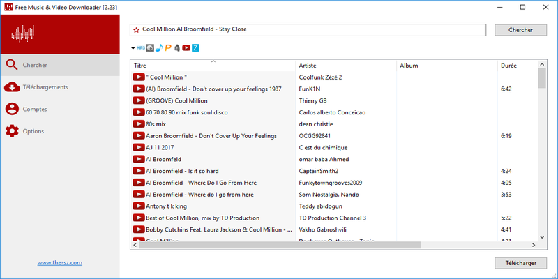Click YouTube icon of " Cool Million " row
558x279 pixels.
tap(138, 77)
